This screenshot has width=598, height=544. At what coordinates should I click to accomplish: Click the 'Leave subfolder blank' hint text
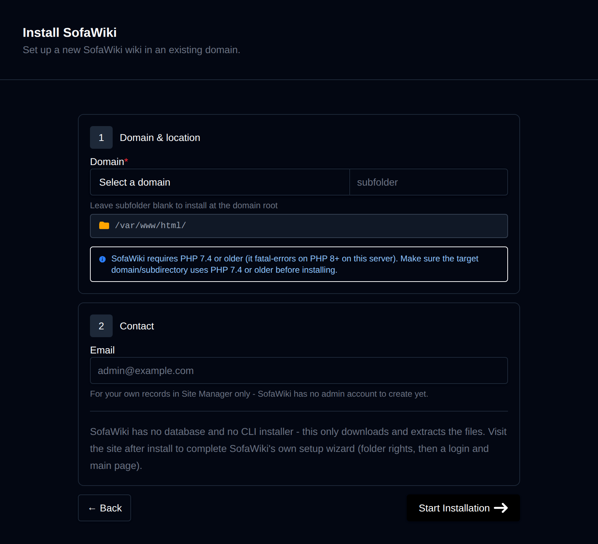tap(184, 205)
